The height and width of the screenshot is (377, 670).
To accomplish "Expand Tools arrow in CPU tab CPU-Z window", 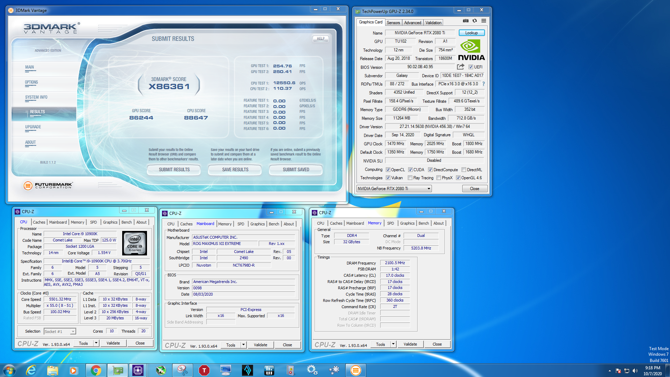I will tap(96, 343).
